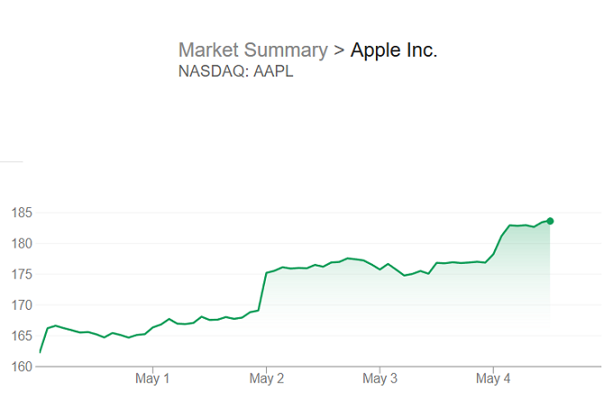
Task: Click the price dip near May 3
Action: coord(404,275)
